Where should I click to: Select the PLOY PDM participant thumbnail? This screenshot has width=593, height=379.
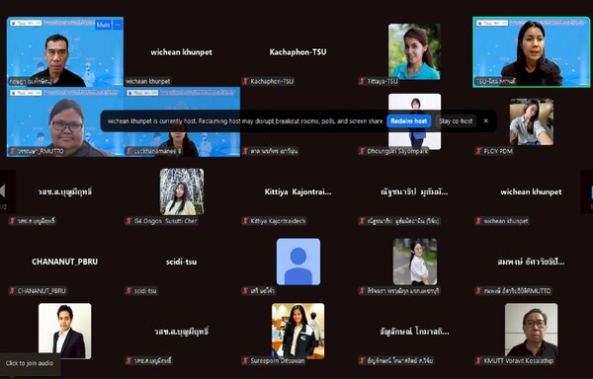532,122
